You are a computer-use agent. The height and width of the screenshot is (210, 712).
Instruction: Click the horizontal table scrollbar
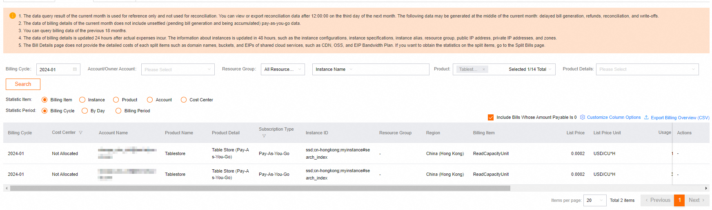260,188
